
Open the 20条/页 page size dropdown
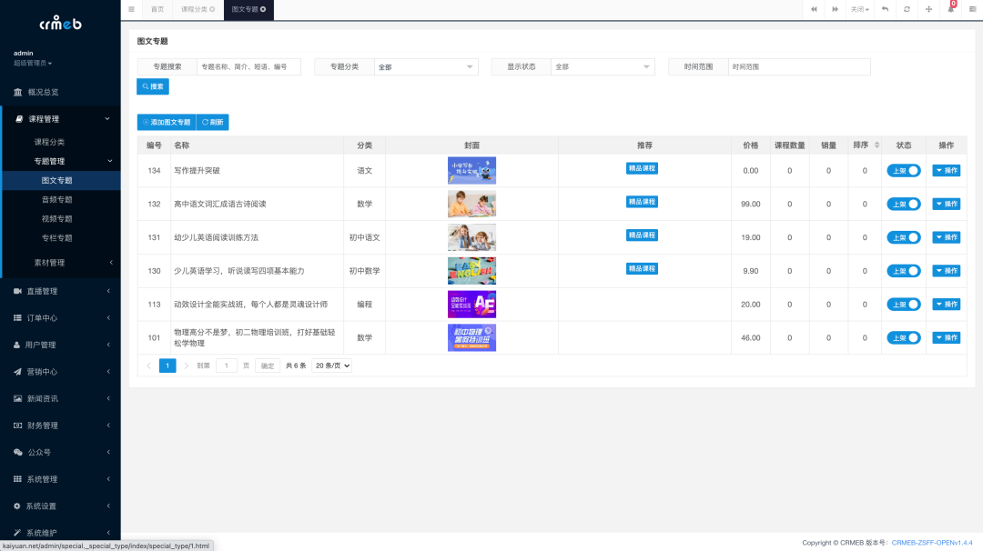(x=331, y=365)
